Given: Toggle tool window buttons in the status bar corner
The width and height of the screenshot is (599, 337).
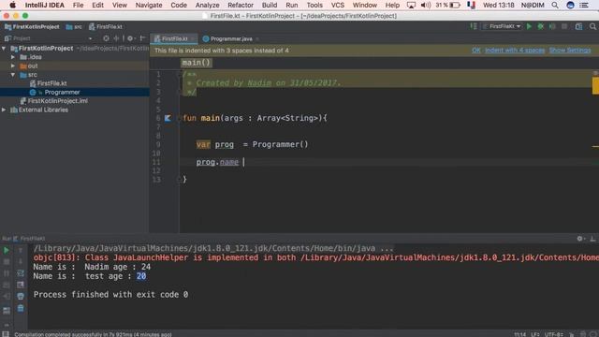Looking at the screenshot, I should pyautogui.click(x=6, y=334).
